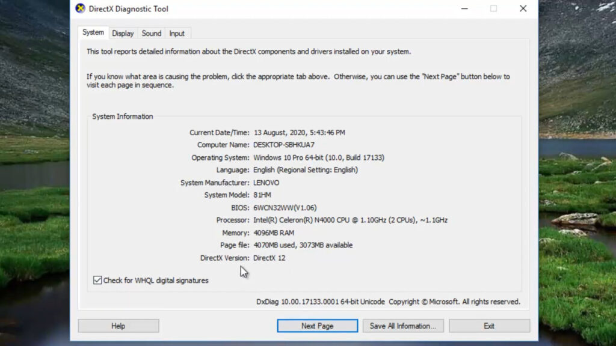Minimize the DirectX Diagnostic Tool window
This screenshot has width=616, height=346.
click(464, 9)
